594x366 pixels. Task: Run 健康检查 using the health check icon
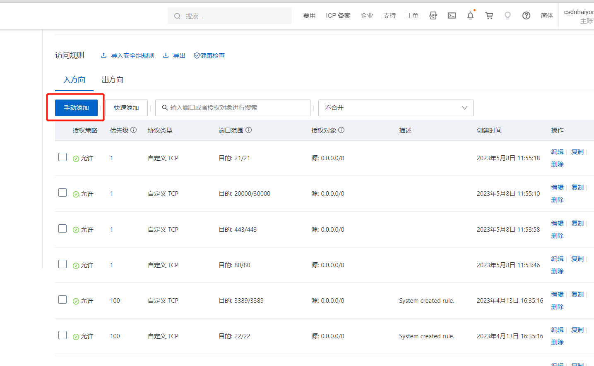tap(209, 55)
